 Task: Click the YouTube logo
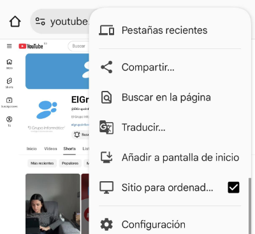[31, 46]
